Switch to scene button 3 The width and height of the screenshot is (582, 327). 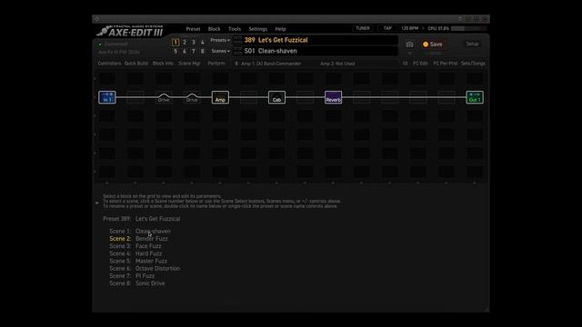click(x=194, y=43)
